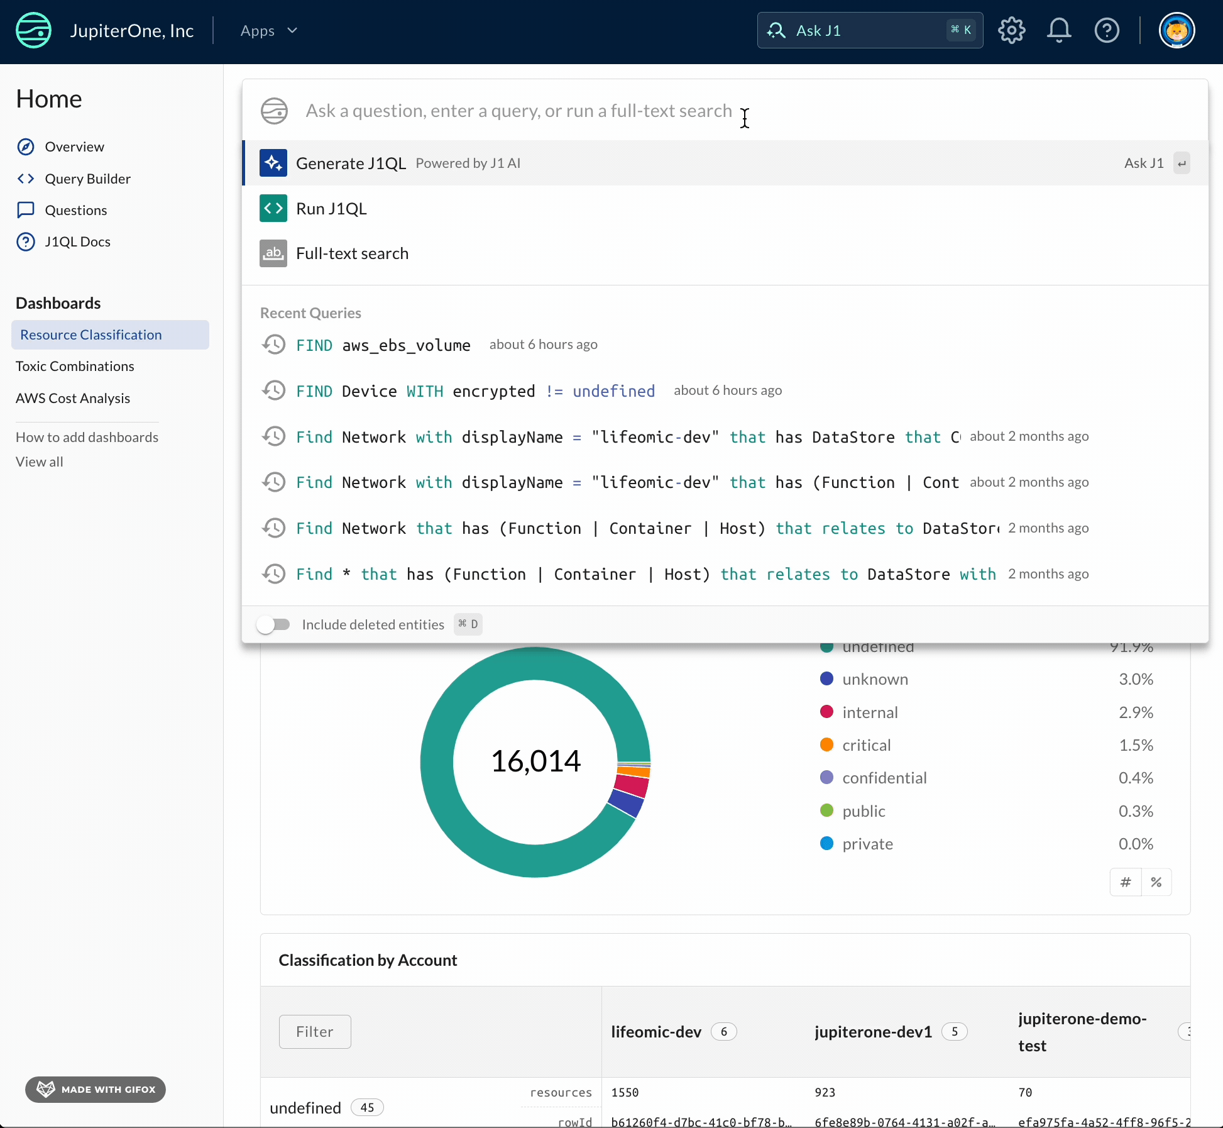Click the critical orange legend dot
This screenshot has height=1128, width=1223.
[827, 745]
